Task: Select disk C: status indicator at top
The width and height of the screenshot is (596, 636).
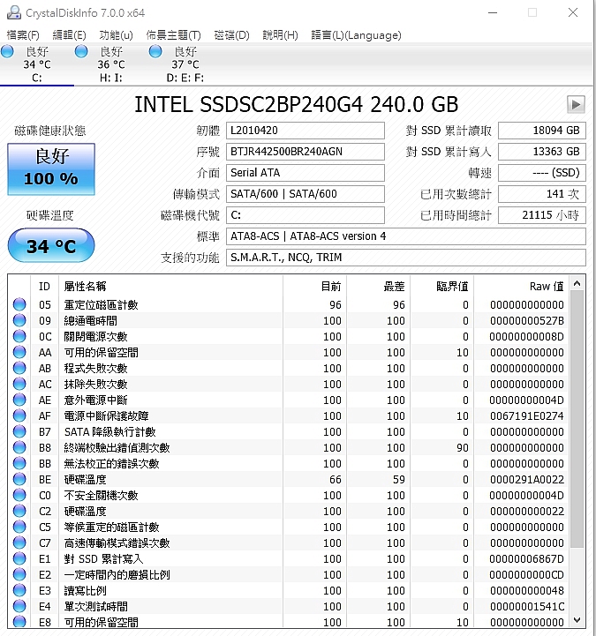Action: (x=7, y=51)
